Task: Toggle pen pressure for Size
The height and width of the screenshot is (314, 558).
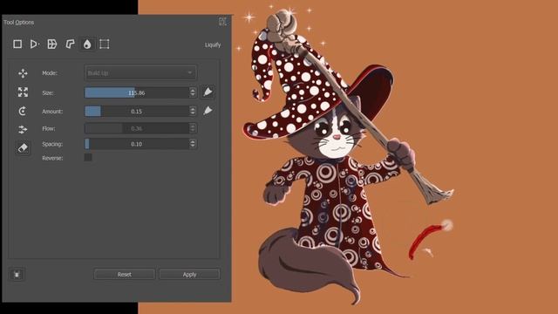Action: (x=208, y=92)
